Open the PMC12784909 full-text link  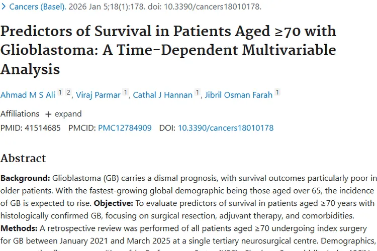[x=125, y=128]
